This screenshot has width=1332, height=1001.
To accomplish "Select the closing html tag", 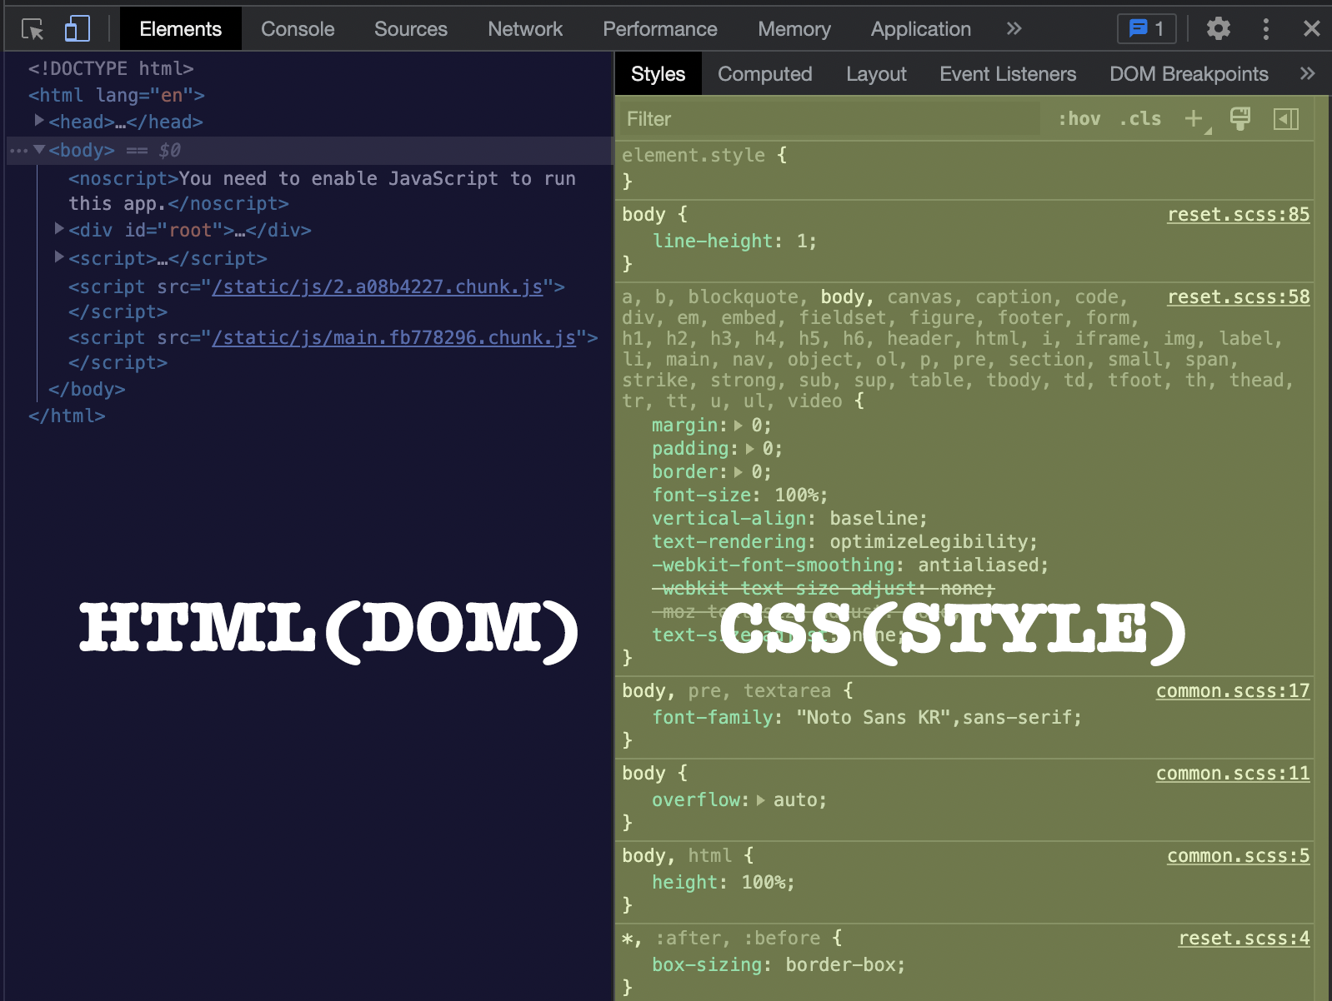I will tap(67, 416).
